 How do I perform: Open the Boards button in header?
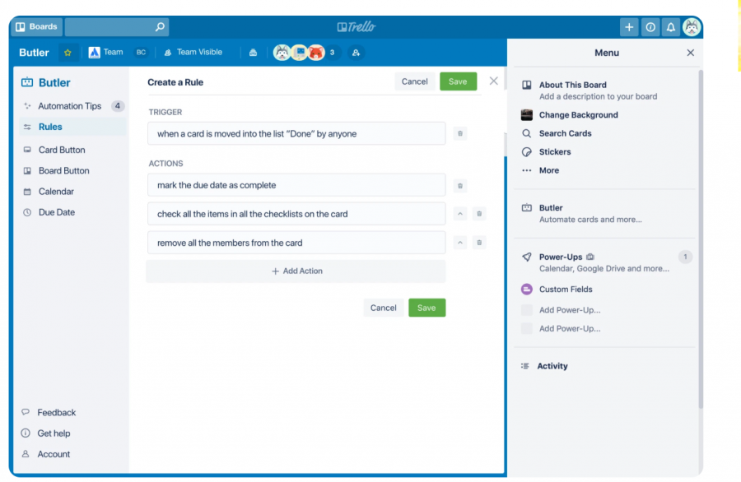pyautogui.click(x=36, y=27)
